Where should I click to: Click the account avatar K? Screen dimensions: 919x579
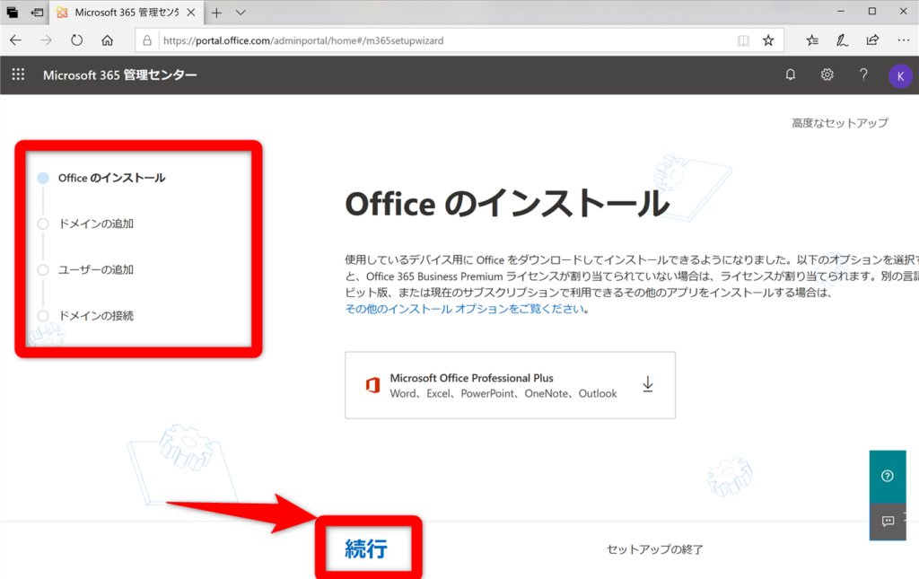tap(899, 75)
